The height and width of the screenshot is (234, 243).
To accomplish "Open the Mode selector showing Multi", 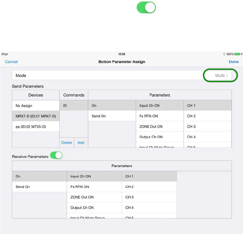I will [x=220, y=76].
